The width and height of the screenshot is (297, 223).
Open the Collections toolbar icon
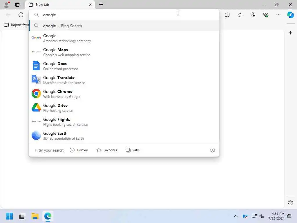(x=253, y=15)
